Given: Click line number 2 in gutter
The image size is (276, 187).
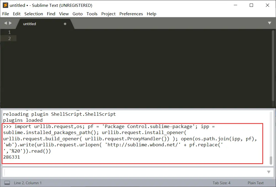Looking at the screenshot, I should [9, 38].
